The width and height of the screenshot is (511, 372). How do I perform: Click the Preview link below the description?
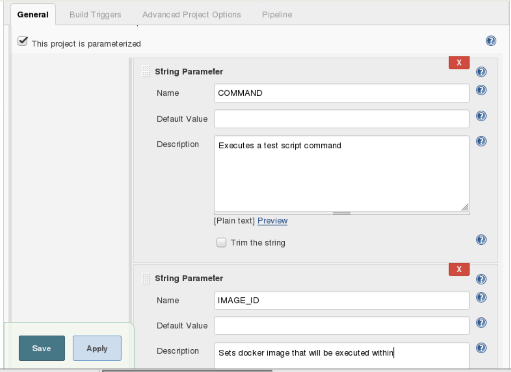click(273, 221)
